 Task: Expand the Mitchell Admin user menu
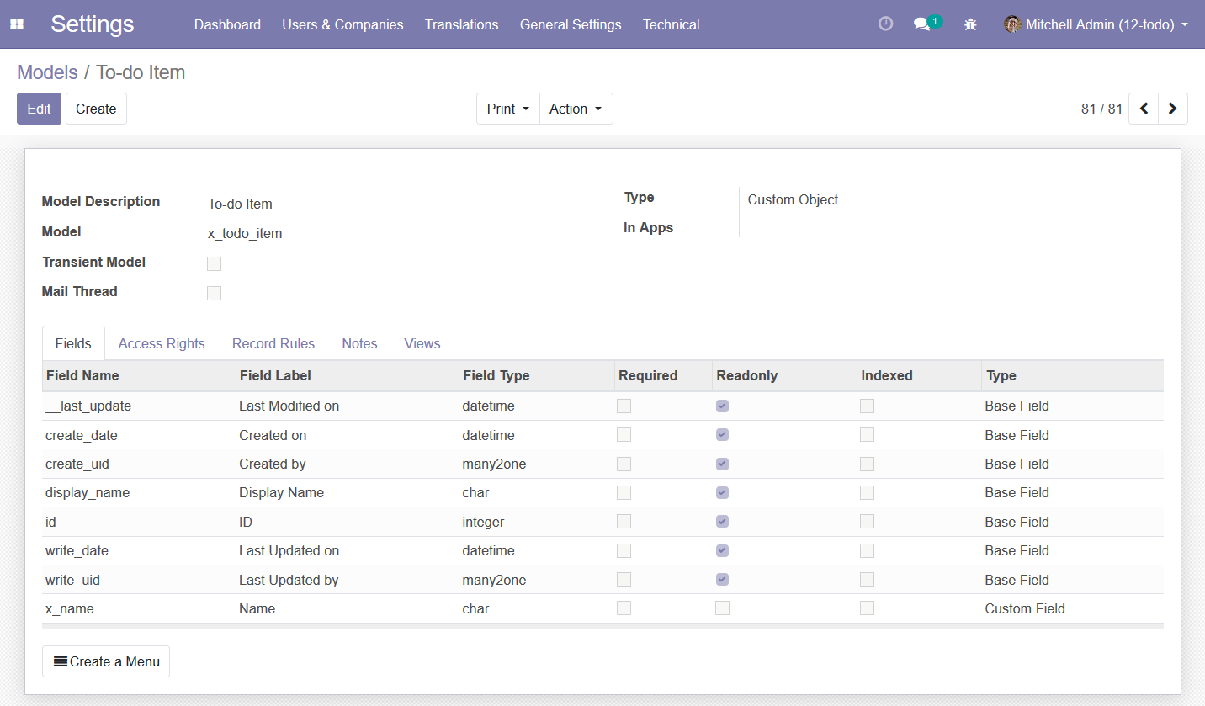tap(1096, 24)
